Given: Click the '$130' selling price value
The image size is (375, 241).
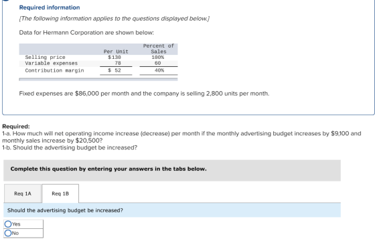Looking at the screenshot, I should tap(115, 58).
